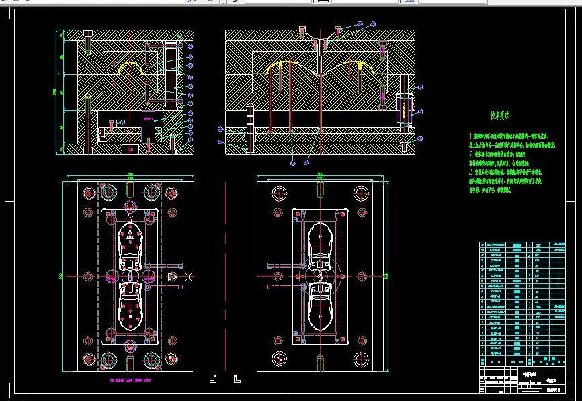Image resolution: width=582 pixels, height=401 pixels.
Task: Select the parts list table in the drawing
Action: [x=521, y=301]
